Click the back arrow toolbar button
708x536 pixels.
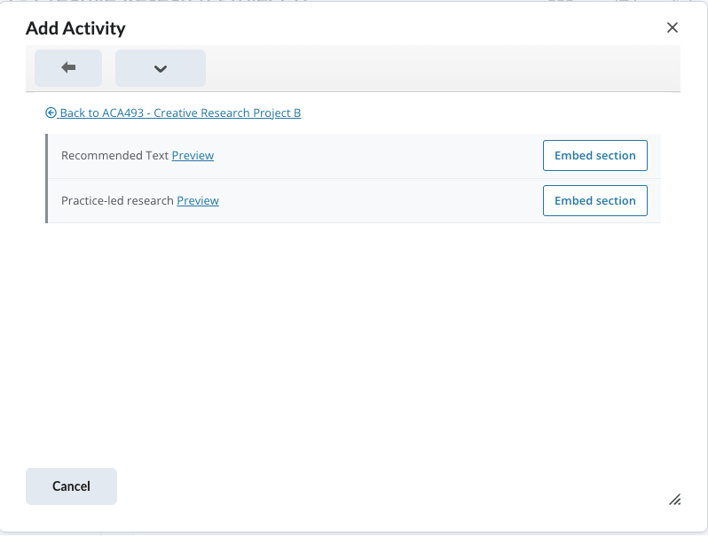tap(68, 68)
